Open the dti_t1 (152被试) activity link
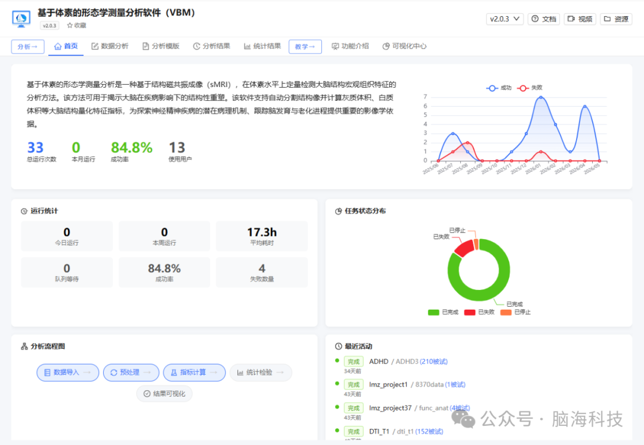644x445 pixels. 420,431
